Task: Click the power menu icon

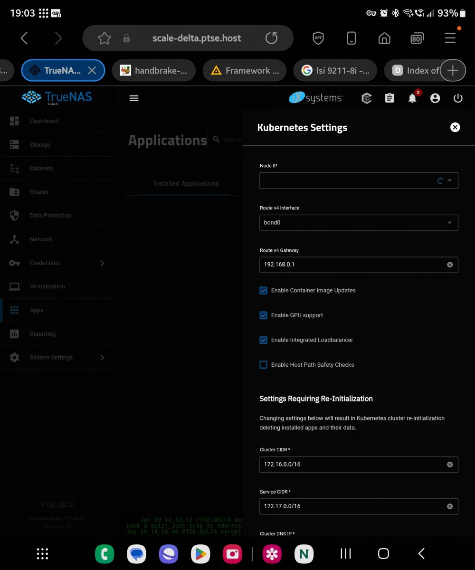Action: 458,98
